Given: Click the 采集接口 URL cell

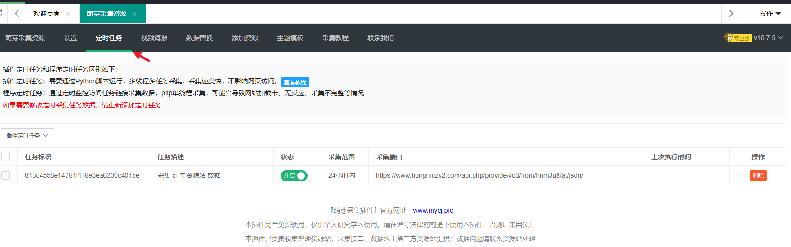Looking at the screenshot, I should pos(479,175).
